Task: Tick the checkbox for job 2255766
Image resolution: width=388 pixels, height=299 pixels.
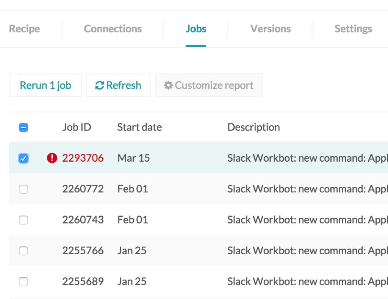Action: tap(23, 250)
